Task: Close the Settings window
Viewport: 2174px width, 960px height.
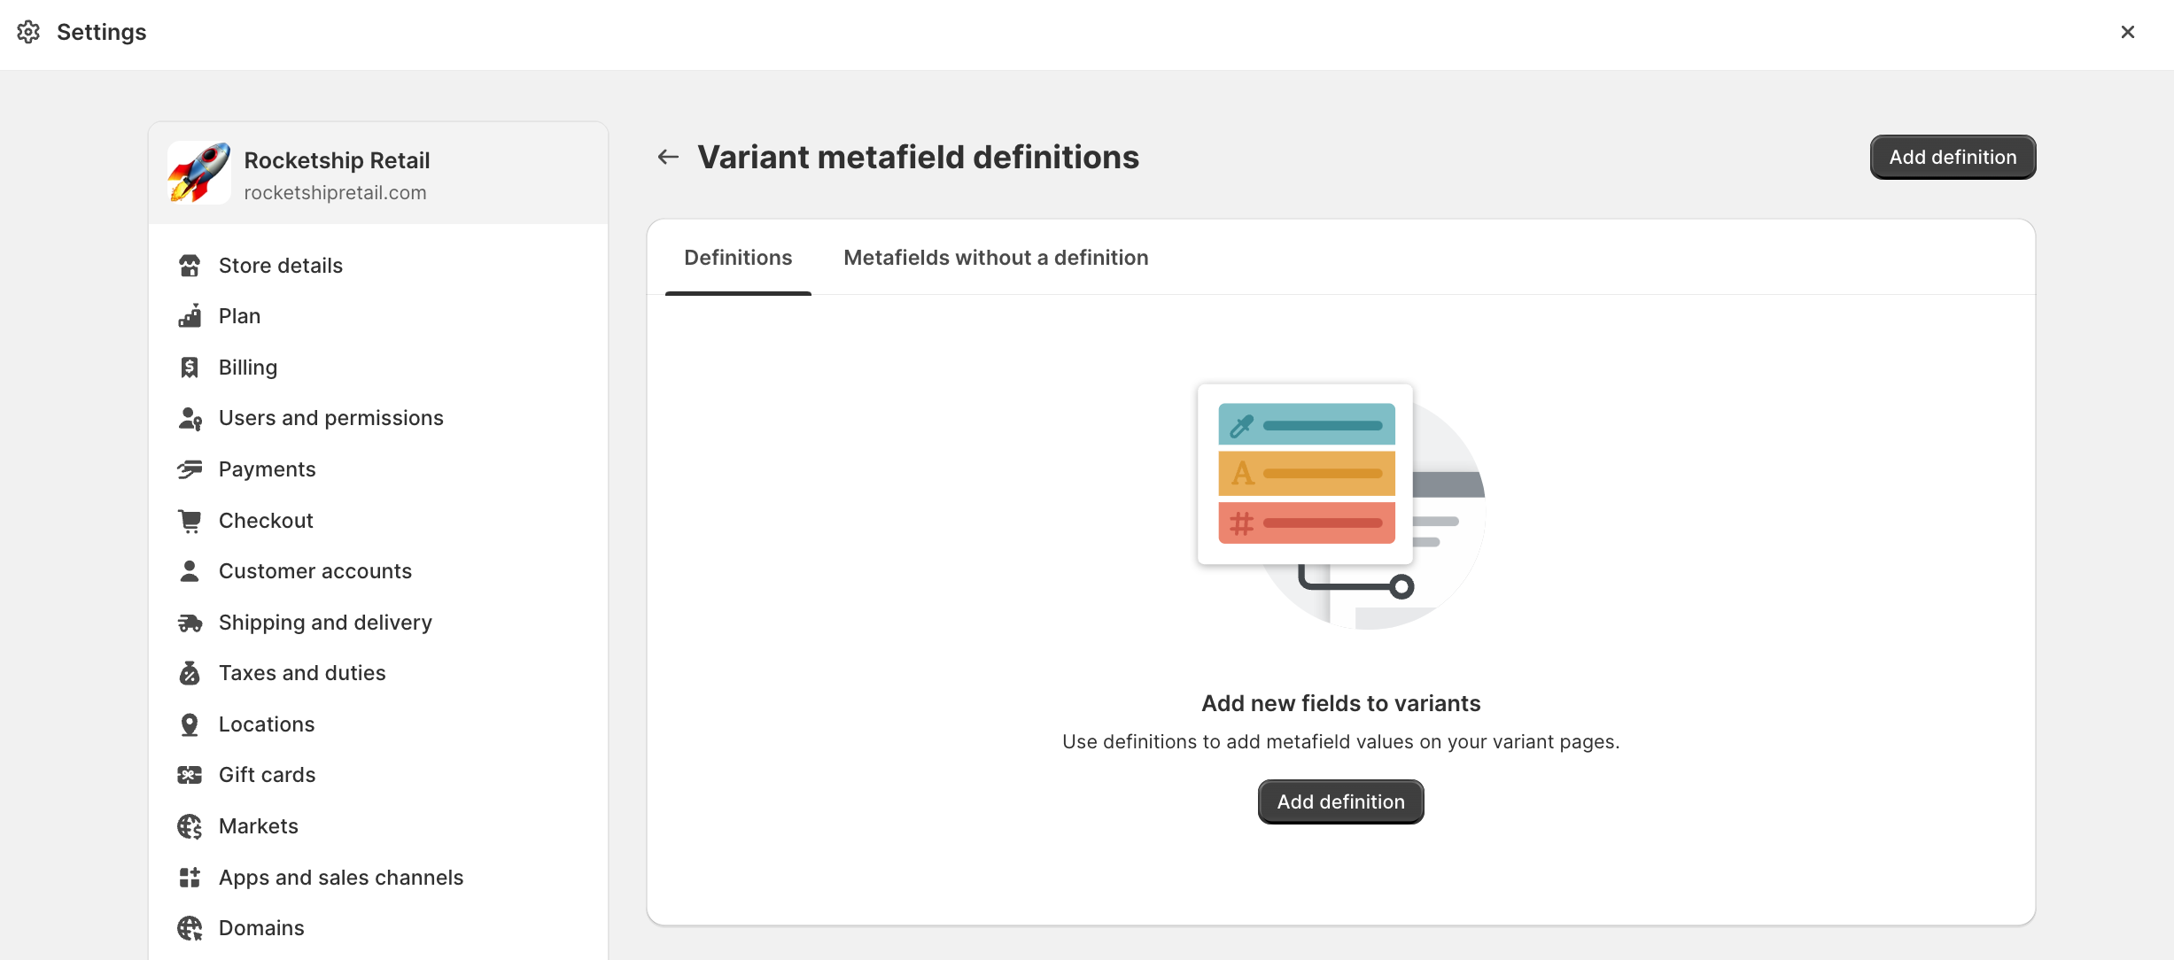Action: point(2128,32)
